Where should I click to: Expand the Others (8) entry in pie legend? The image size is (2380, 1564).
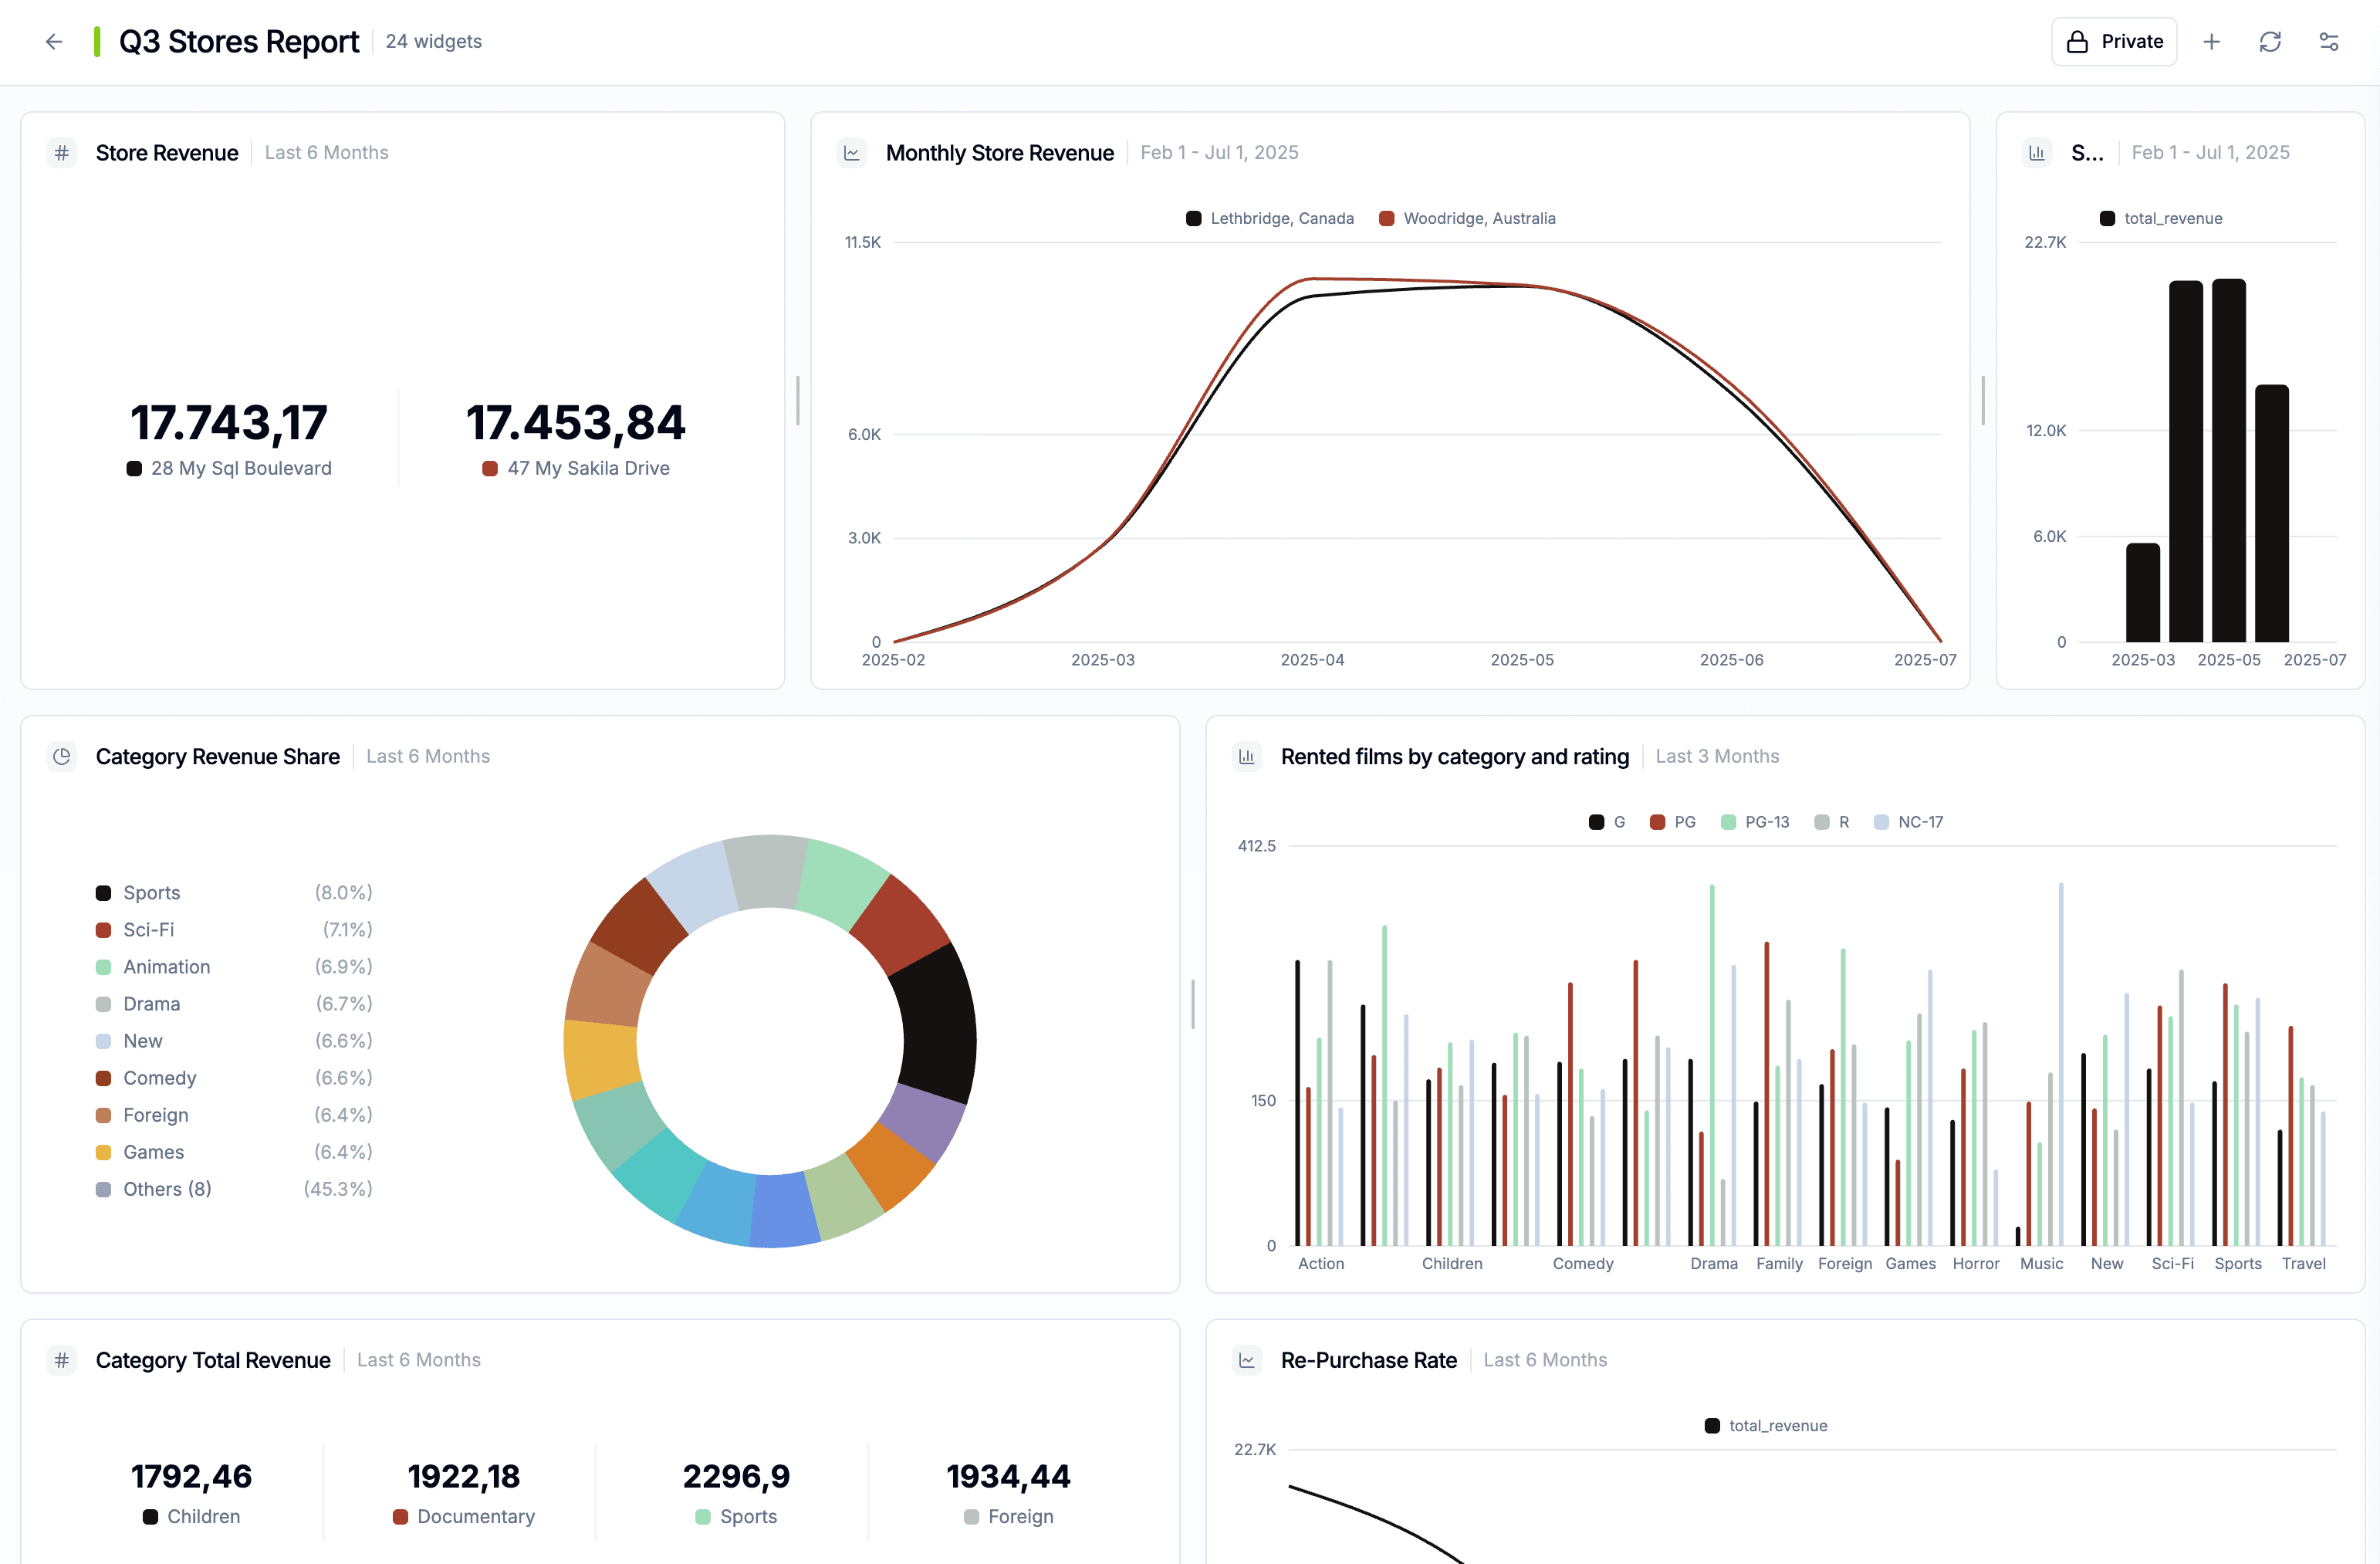point(166,1189)
